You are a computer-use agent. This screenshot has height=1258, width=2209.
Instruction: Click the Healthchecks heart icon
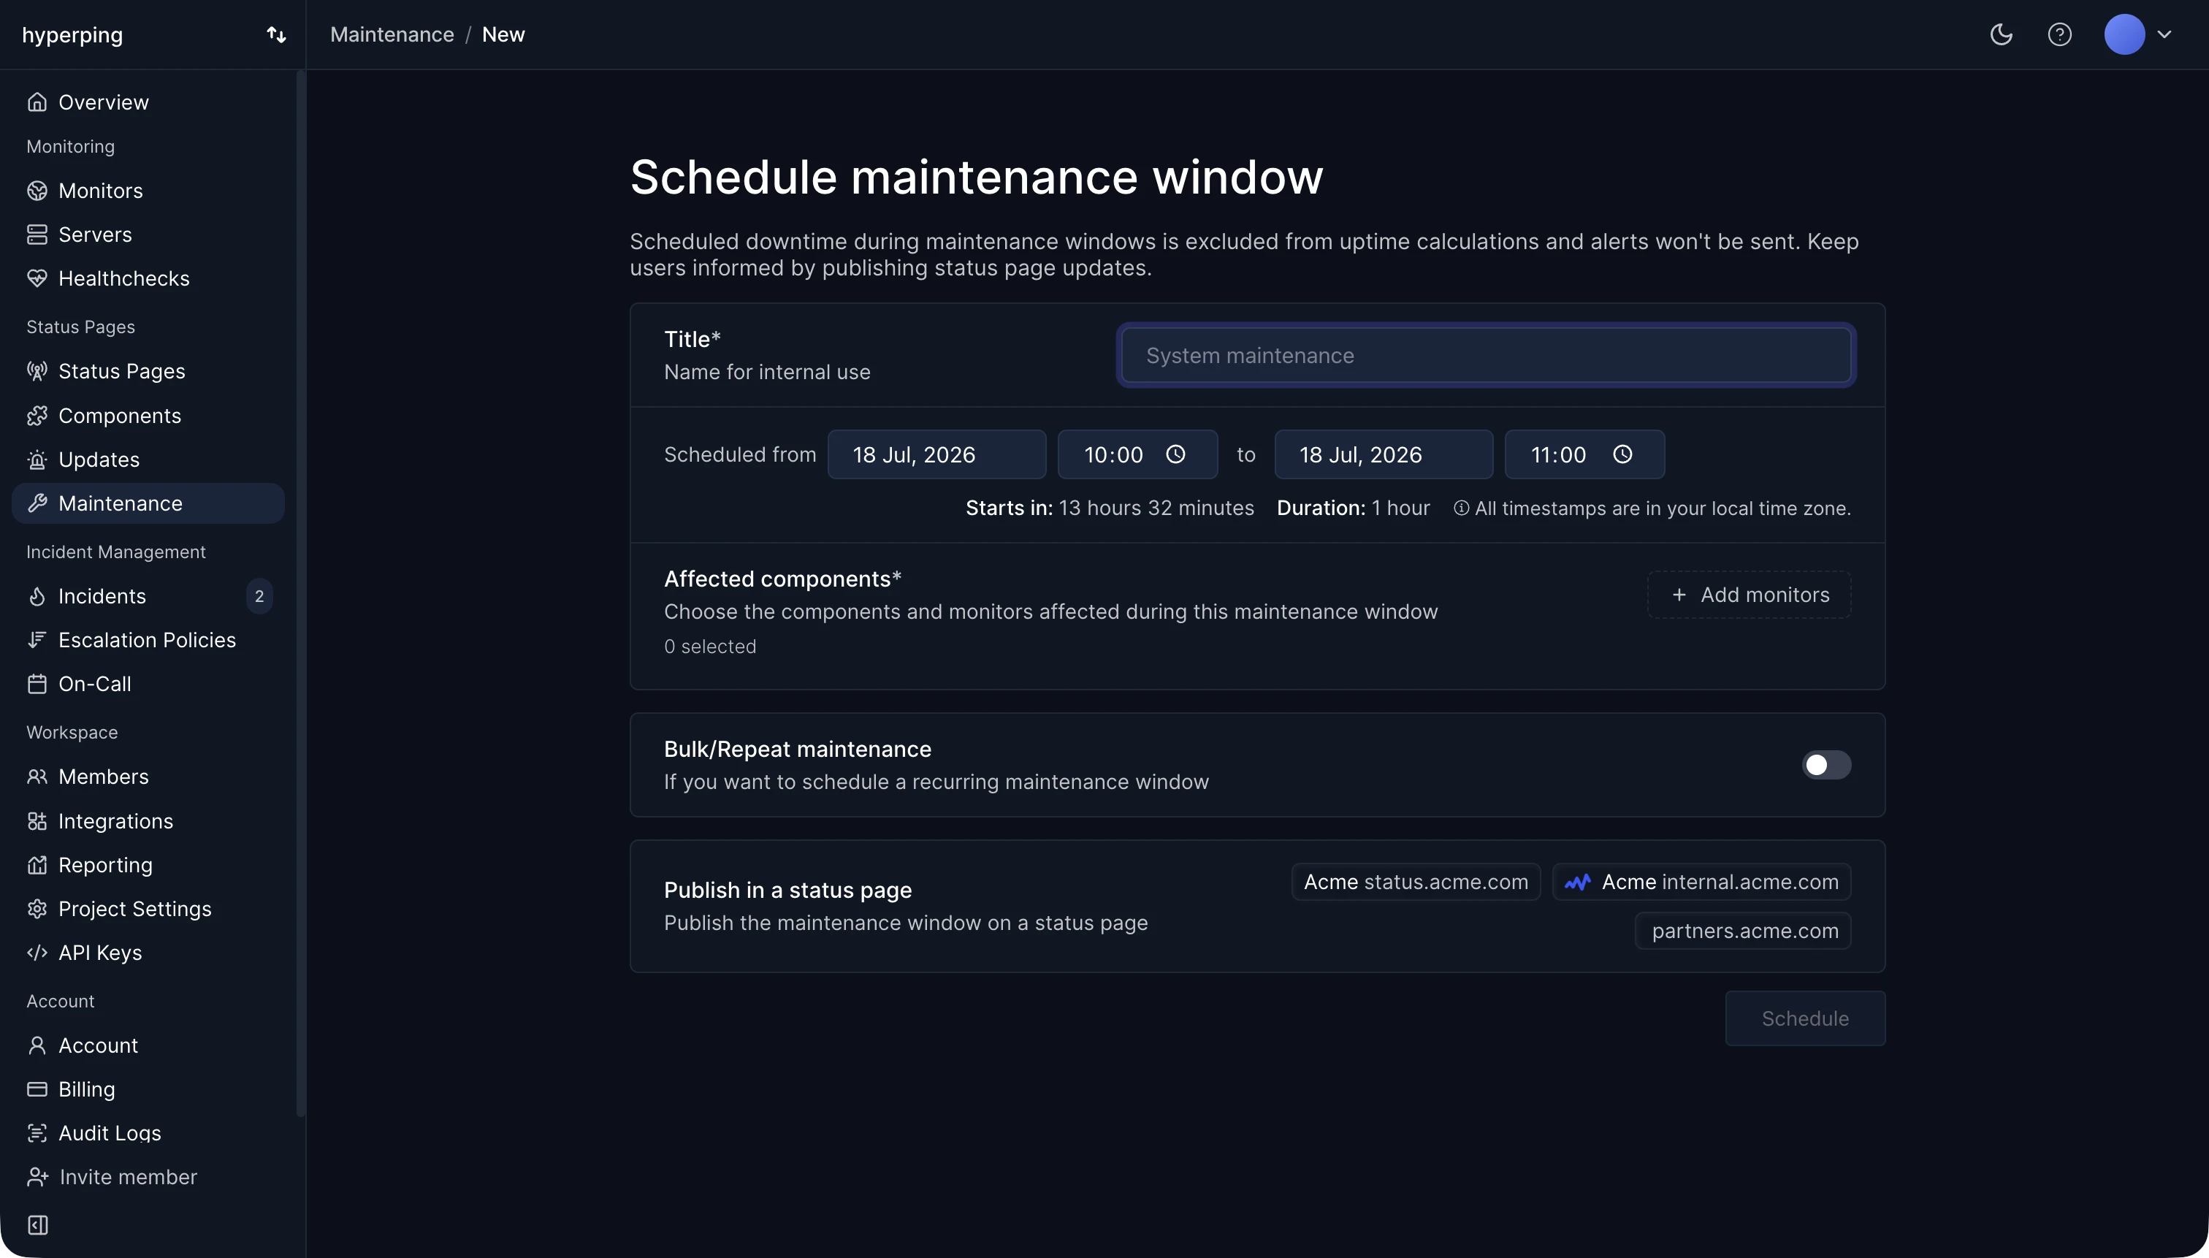pyautogui.click(x=37, y=278)
